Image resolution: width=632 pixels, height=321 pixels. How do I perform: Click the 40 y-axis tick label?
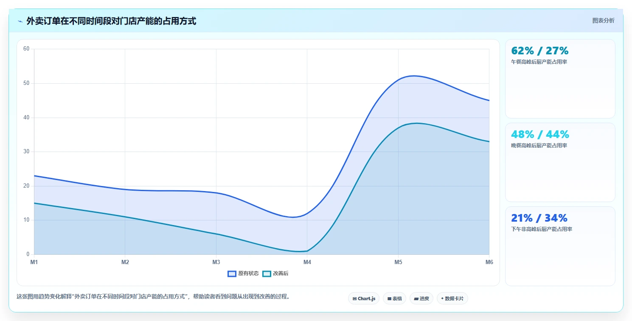26,118
